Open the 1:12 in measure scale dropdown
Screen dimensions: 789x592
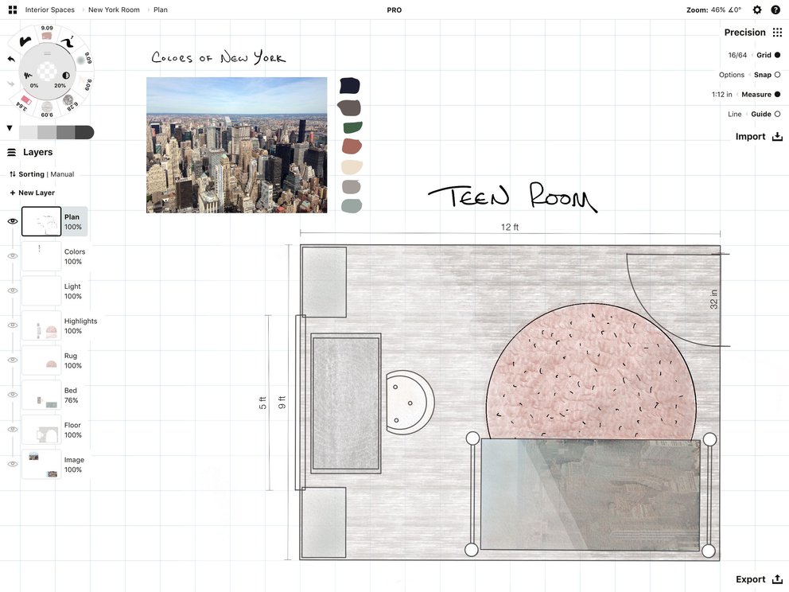pos(721,94)
